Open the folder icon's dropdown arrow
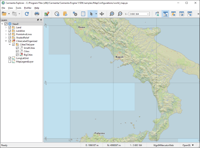200x148 pixels. tap(10, 14)
